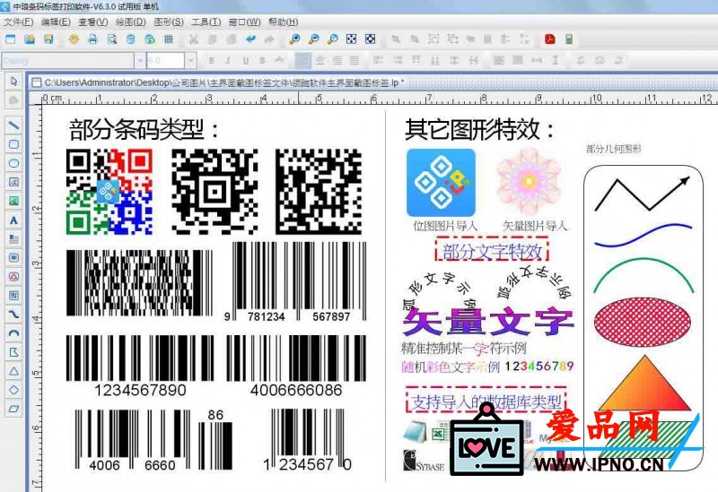Click the print icon in toolbar
Screen dimensions: 718x492
pos(93,39)
